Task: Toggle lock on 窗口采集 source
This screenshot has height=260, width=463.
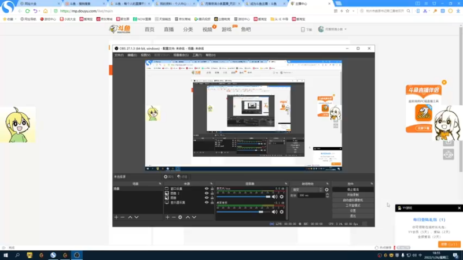Action: 212,189
